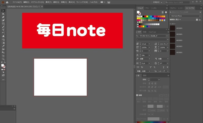The image size is (203, 123).
Task: Open 種類別に表示 sort dropdown
Action: (175, 20)
